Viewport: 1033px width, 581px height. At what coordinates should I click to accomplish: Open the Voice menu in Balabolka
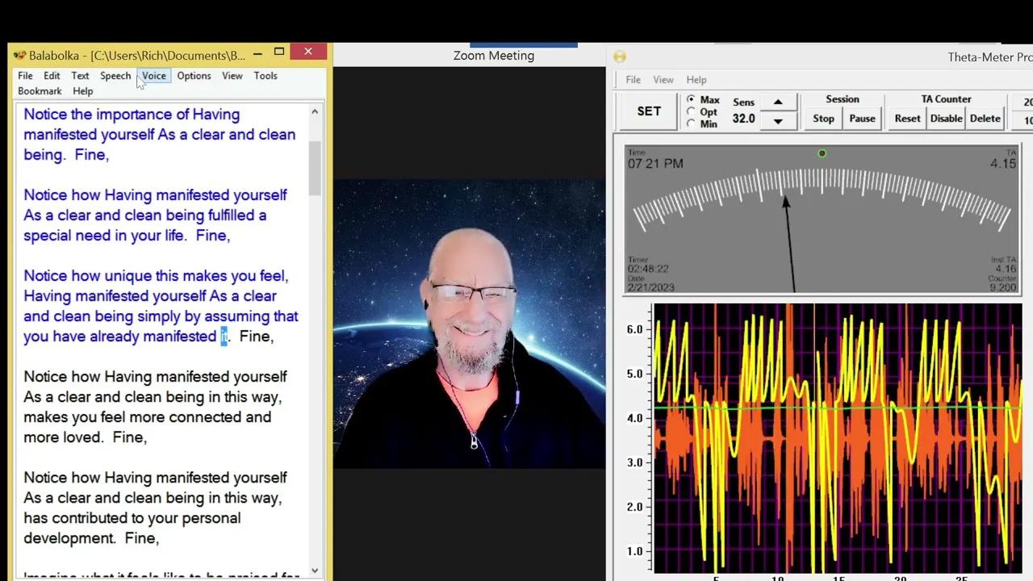pos(153,76)
